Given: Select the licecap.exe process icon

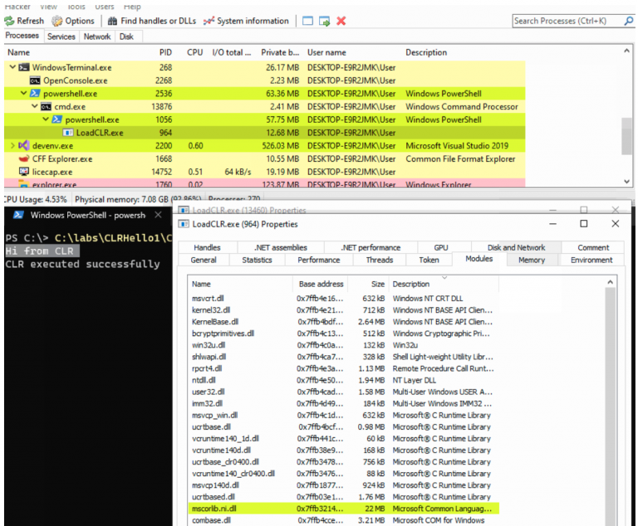Looking at the screenshot, I should tap(24, 171).
